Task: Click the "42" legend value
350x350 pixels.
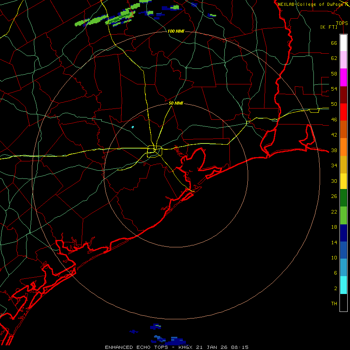Action: point(334,135)
